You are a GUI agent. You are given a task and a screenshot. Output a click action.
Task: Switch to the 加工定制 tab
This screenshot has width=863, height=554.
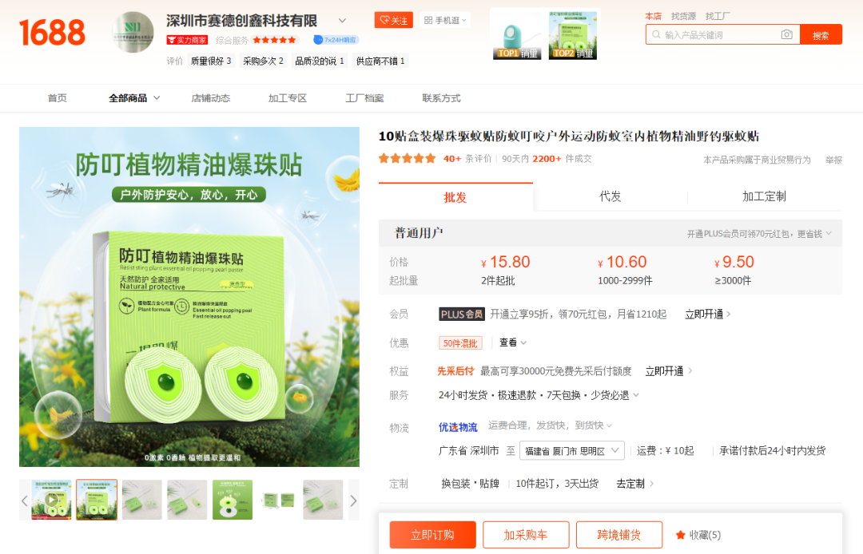tap(764, 196)
